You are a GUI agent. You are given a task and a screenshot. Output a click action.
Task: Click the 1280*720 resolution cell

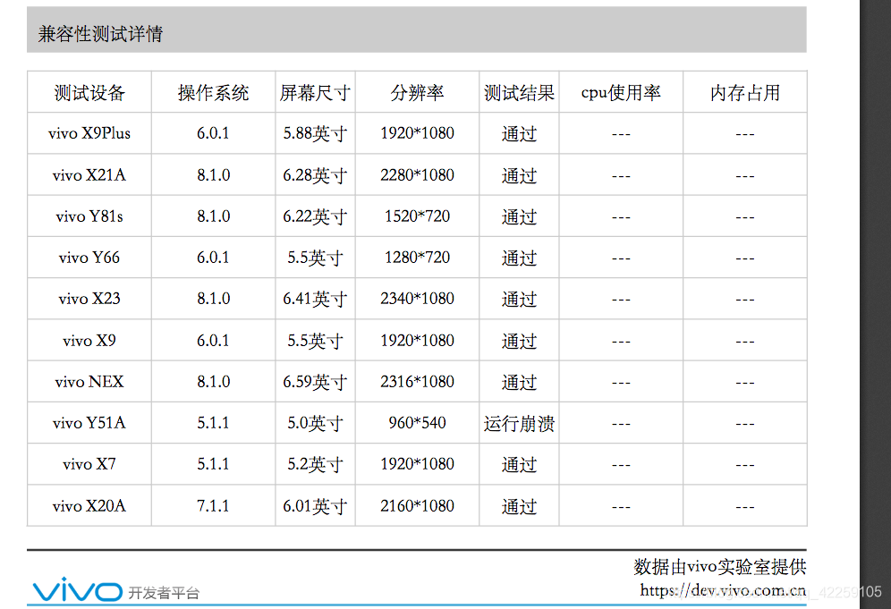click(x=417, y=258)
